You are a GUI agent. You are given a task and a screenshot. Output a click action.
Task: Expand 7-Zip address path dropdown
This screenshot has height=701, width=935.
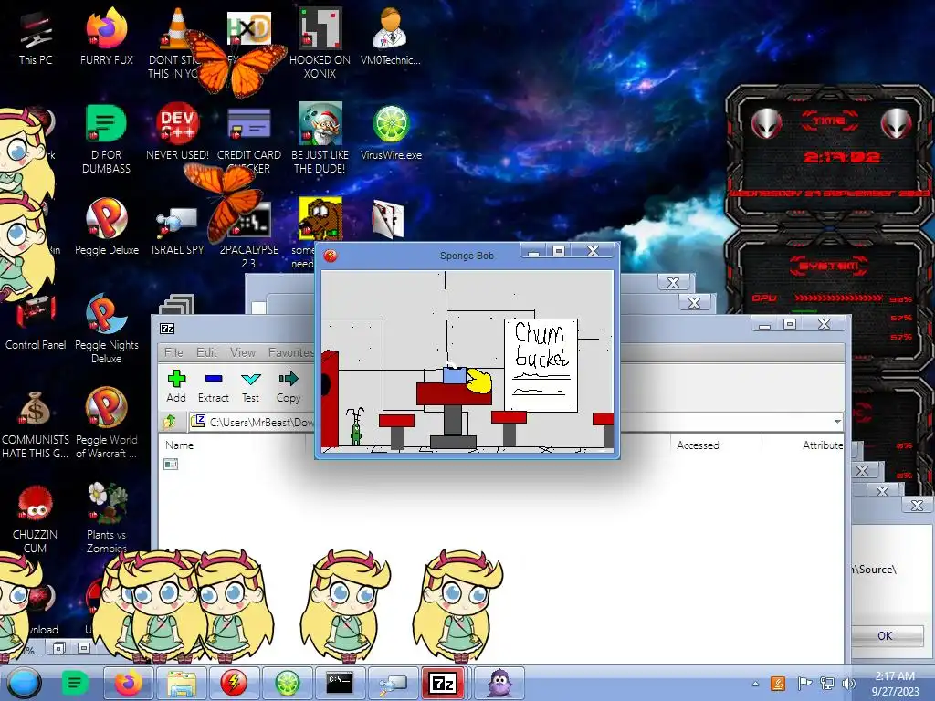pyautogui.click(x=837, y=422)
